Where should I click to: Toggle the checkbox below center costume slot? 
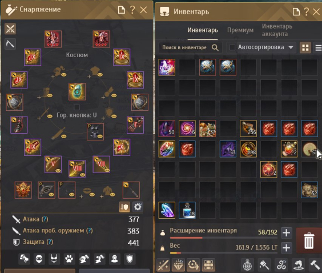point(77,107)
